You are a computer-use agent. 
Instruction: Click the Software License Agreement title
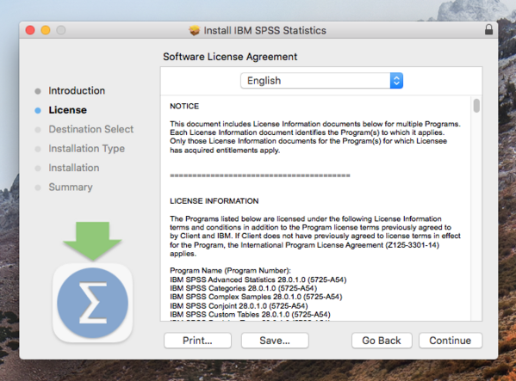230,57
